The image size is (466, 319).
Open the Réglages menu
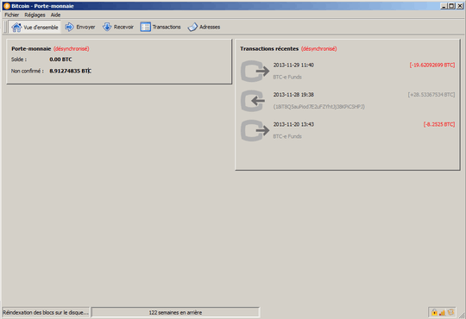35,15
